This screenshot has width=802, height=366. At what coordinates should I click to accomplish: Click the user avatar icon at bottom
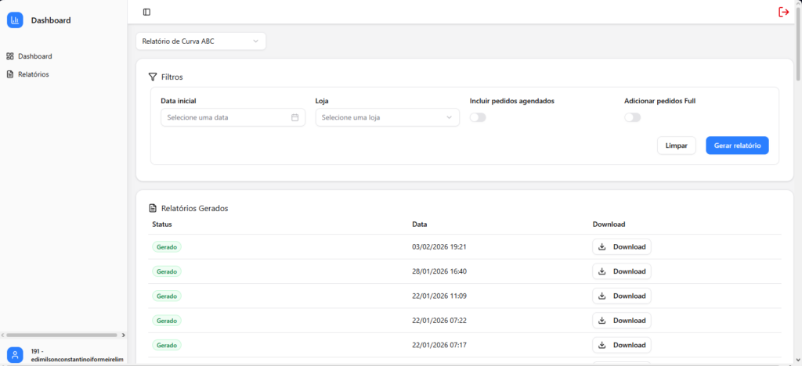click(x=15, y=355)
